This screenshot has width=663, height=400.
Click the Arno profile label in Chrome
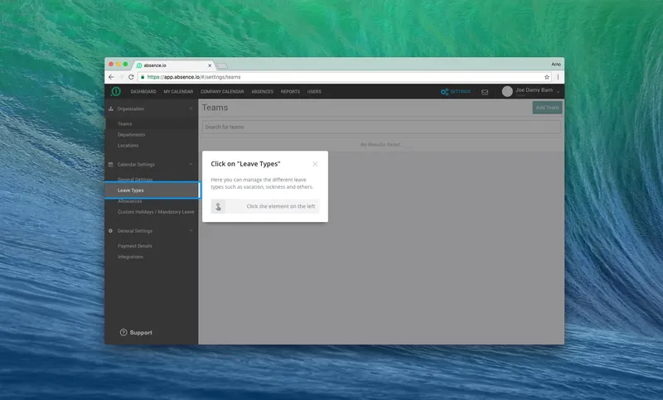click(556, 65)
